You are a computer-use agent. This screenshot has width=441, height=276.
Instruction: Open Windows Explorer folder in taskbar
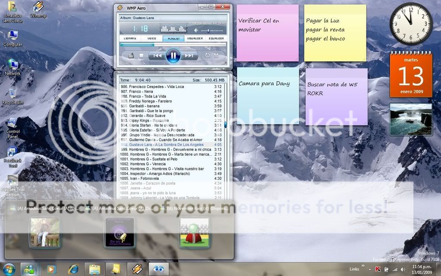click(x=95, y=270)
